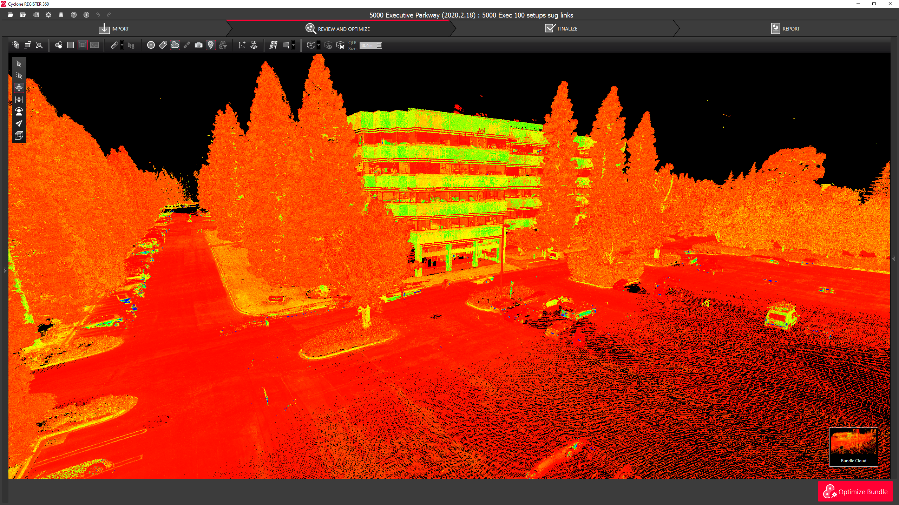The width and height of the screenshot is (899, 505).
Task: Choose the panoramic head-rotate view tool
Action: (19, 112)
